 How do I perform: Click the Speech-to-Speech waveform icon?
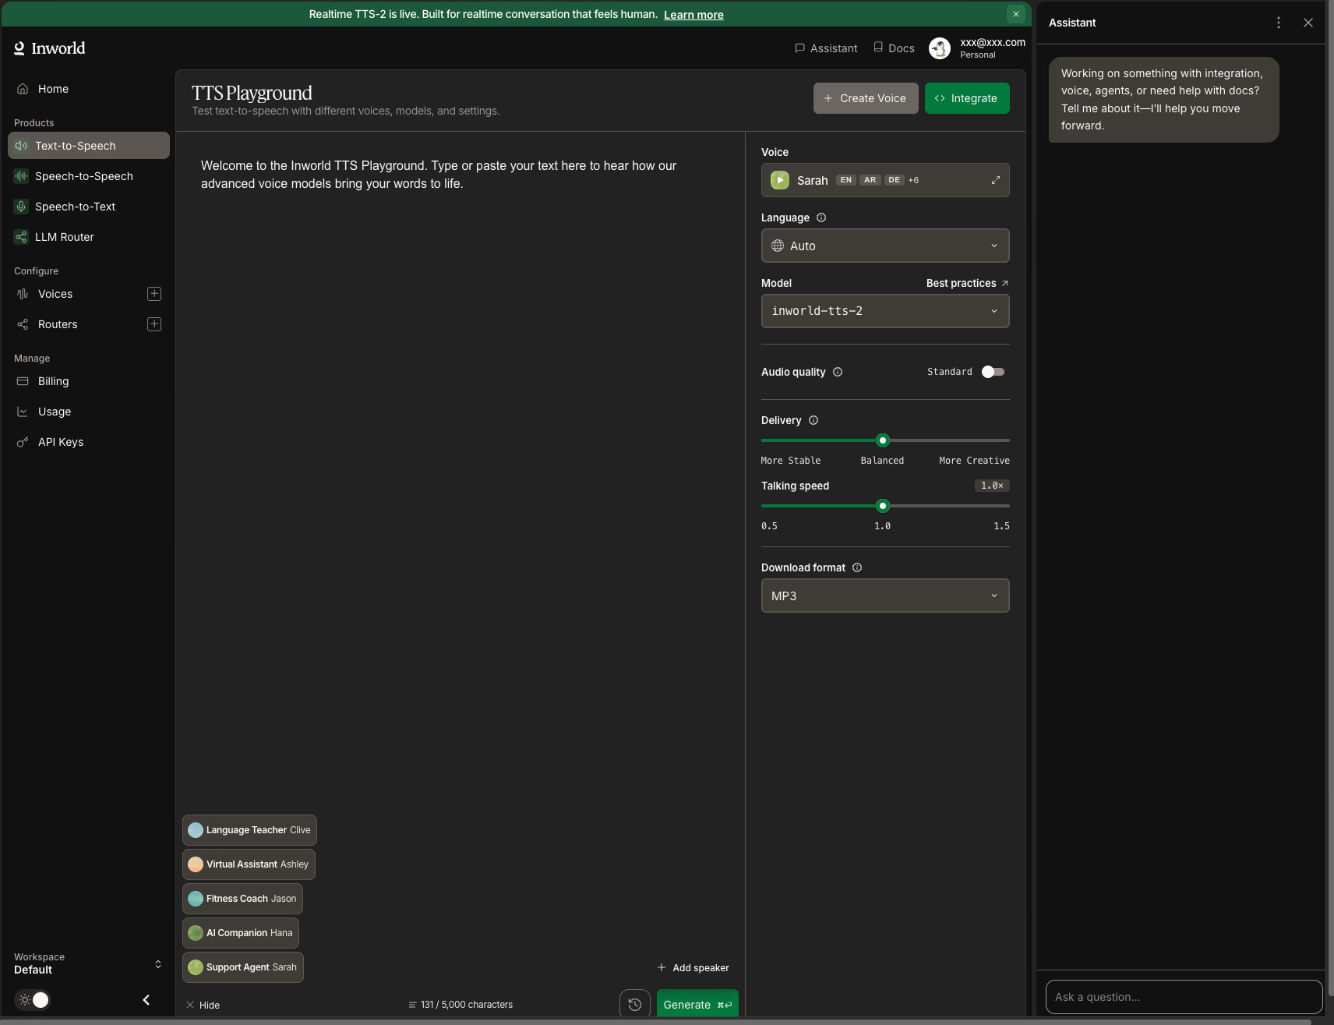[x=21, y=176]
